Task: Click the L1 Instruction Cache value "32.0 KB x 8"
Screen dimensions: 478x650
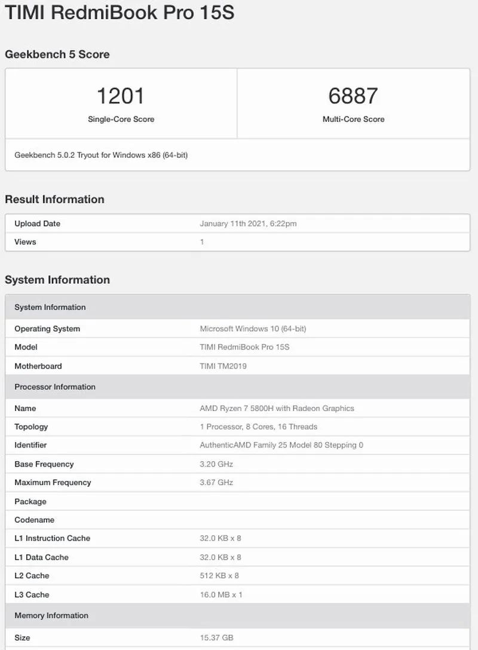Action: tap(220, 538)
